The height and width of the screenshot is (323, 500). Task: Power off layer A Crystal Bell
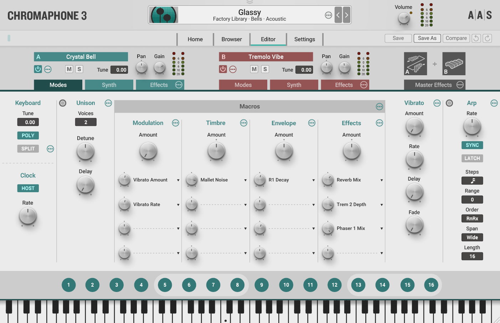38,69
